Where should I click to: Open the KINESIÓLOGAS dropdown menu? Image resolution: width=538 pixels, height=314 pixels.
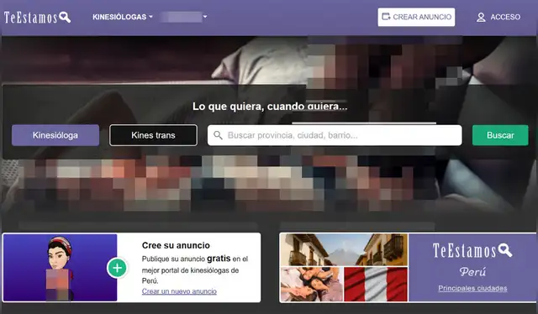[123, 17]
